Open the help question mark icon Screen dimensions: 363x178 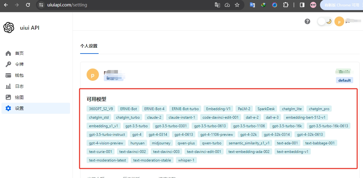(307, 21)
